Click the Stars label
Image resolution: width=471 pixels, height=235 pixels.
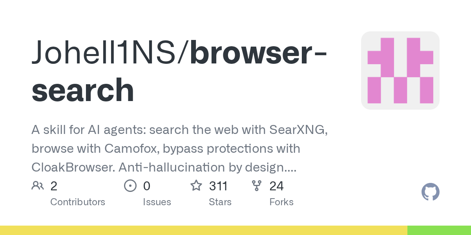pyautogui.click(x=220, y=202)
